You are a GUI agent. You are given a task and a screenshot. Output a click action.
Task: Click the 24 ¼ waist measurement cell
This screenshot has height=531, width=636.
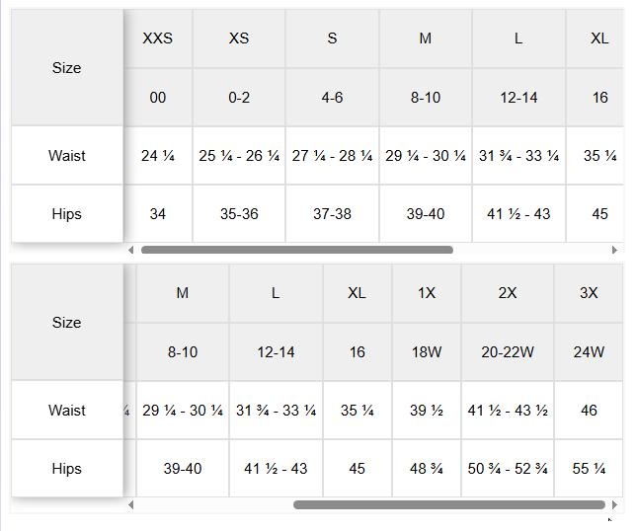pyautogui.click(x=158, y=155)
